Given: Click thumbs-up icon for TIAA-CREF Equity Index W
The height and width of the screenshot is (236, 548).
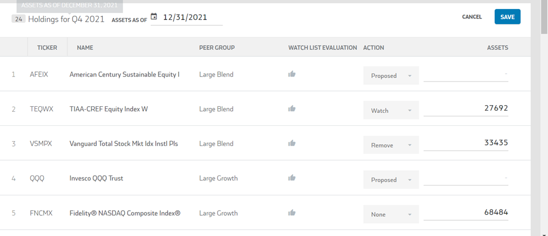Looking at the screenshot, I should pyautogui.click(x=292, y=109).
